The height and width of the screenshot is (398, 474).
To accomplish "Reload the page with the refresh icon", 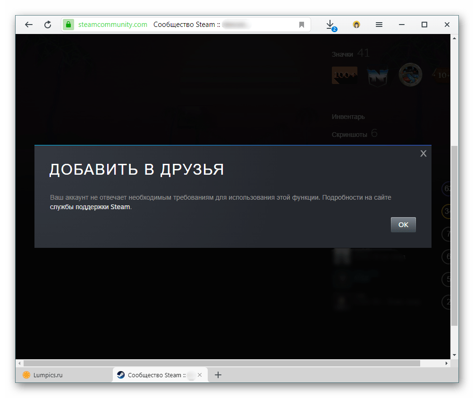I will click(x=48, y=25).
